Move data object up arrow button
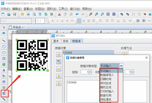Image resolution: width=152 pixels, height=103 pixels. [x=59, y=76]
